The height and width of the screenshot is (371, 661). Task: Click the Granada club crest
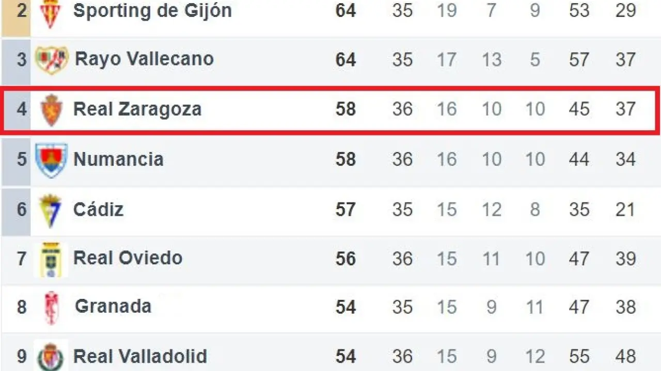click(x=51, y=308)
